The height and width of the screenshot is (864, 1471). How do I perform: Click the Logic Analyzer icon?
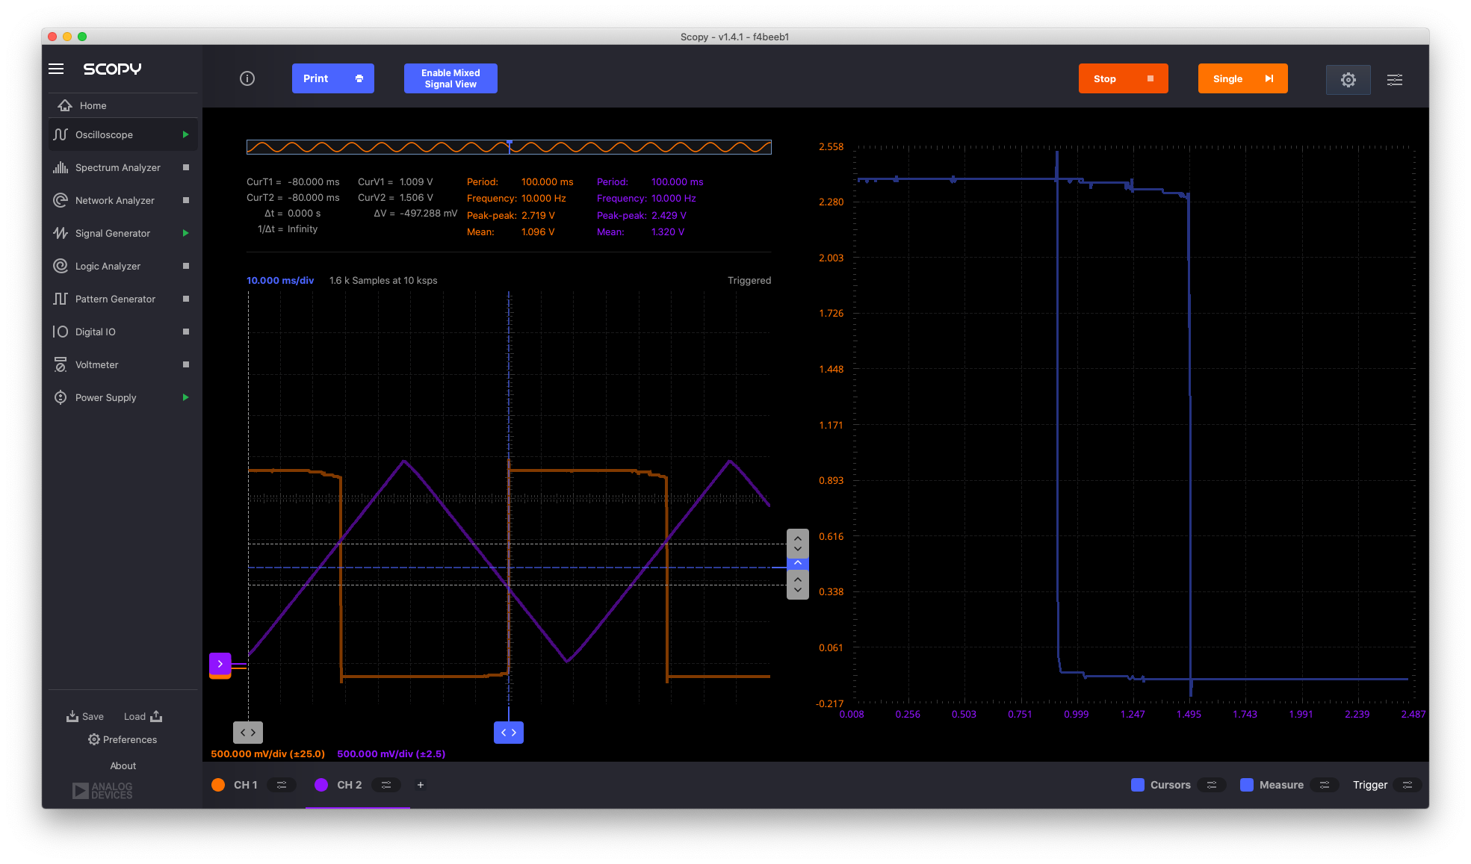point(61,266)
